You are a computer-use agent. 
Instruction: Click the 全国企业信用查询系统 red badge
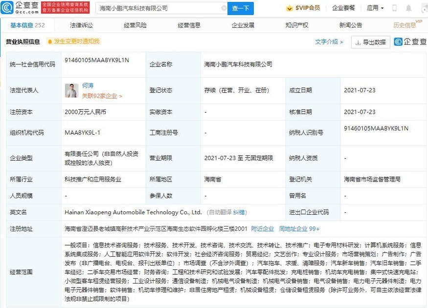(65, 7)
